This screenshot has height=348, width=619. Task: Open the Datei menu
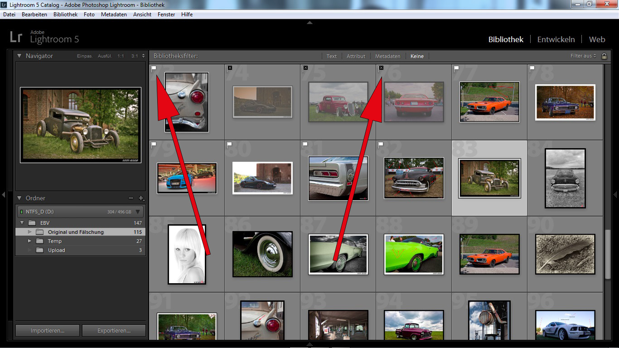(x=9, y=14)
